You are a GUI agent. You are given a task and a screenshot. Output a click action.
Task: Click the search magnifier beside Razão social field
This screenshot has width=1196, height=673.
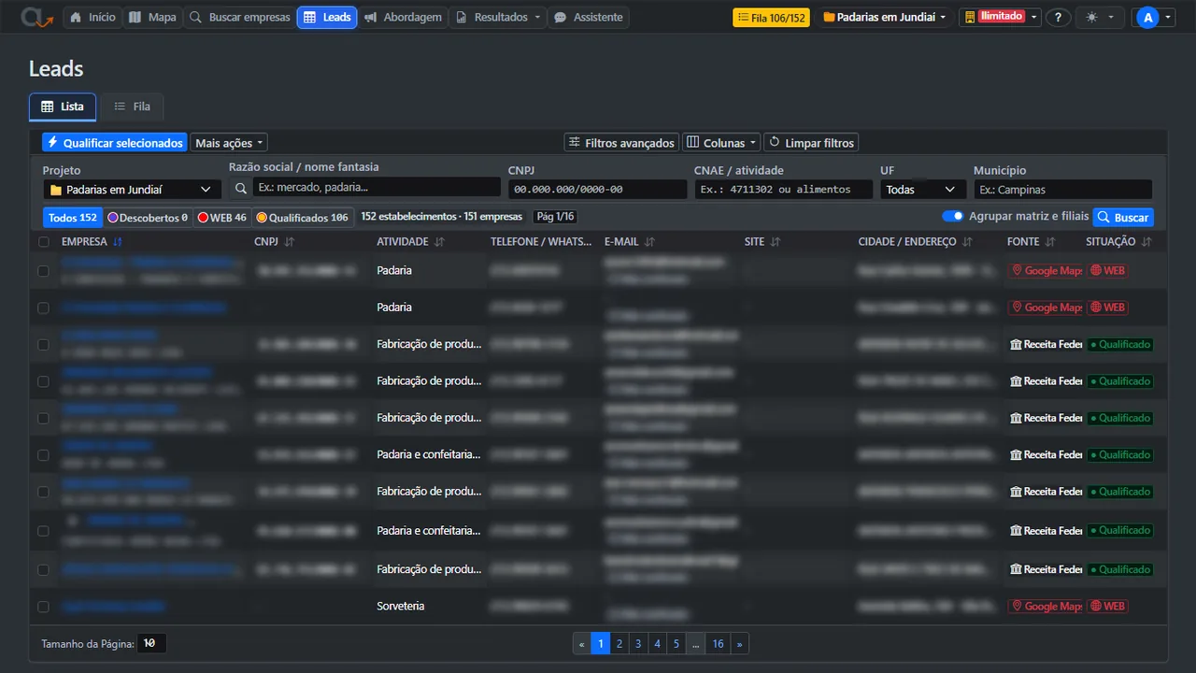(x=241, y=189)
